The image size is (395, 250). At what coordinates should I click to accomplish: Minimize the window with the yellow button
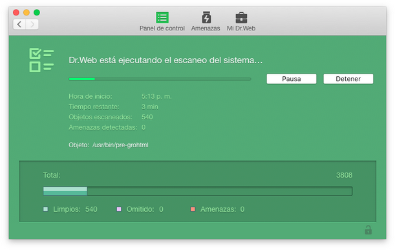point(27,12)
